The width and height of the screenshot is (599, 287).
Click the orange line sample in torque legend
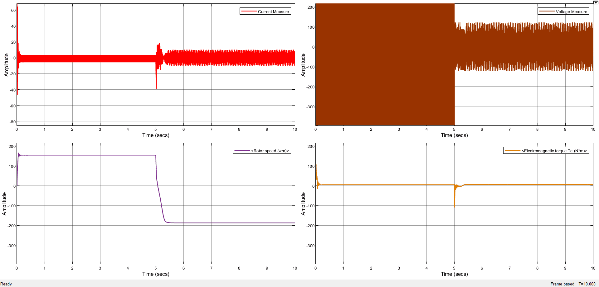(x=512, y=151)
